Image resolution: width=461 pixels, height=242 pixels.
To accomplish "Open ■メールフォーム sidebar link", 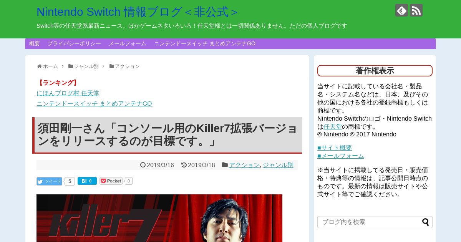I will (x=341, y=156).
